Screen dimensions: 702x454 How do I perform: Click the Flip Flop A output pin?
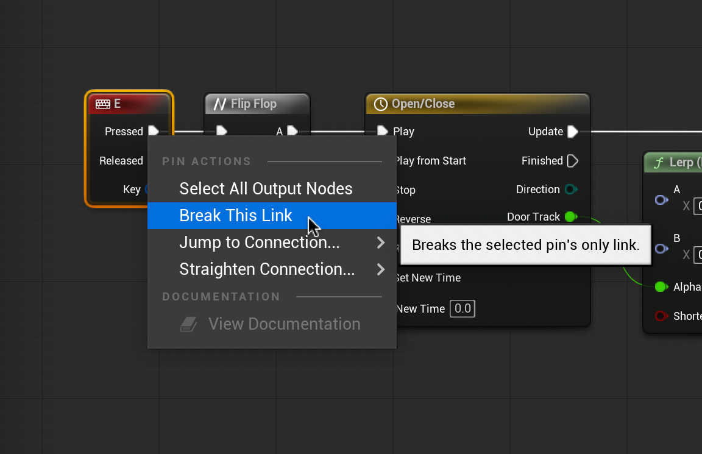pyautogui.click(x=292, y=131)
